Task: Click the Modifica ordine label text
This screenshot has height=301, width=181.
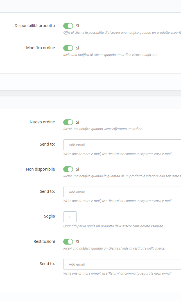Action: [41, 48]
